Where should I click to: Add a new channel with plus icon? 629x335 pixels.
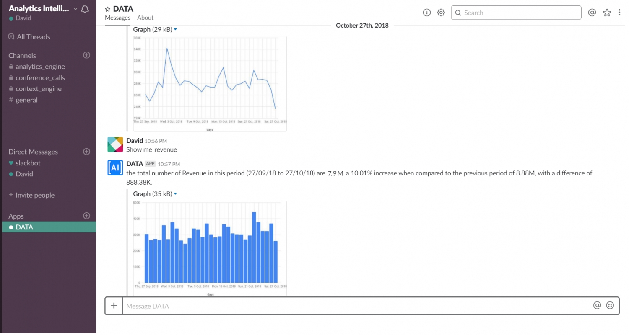[87, 55]
